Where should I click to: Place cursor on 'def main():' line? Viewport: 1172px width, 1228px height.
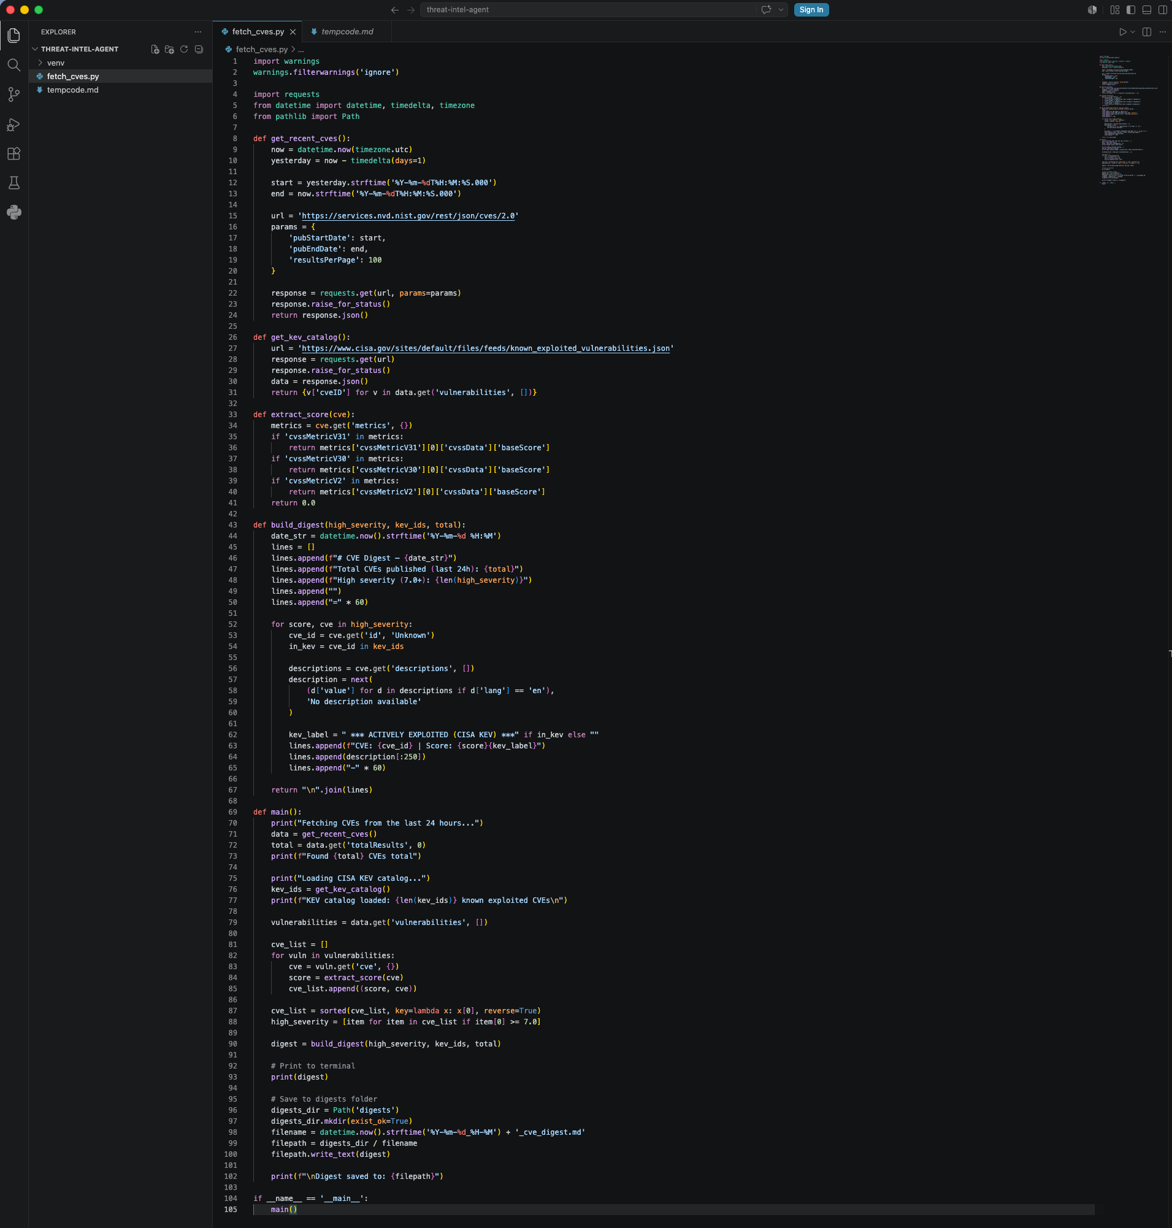click(x=277, y=812)
